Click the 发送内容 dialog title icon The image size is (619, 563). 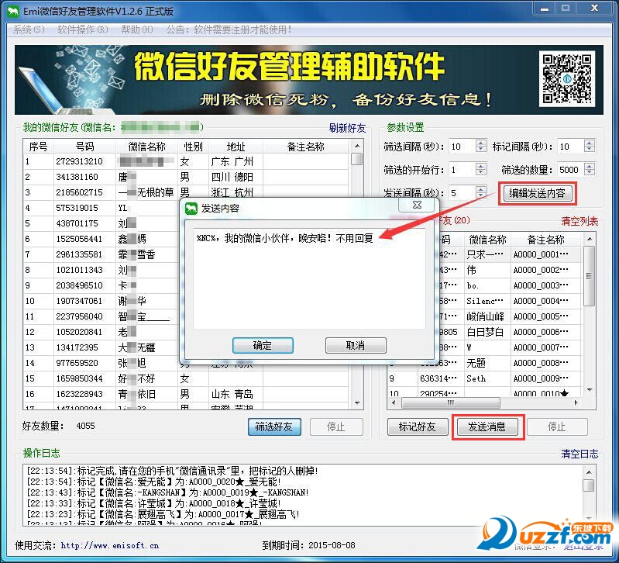(x=191, y=208)
